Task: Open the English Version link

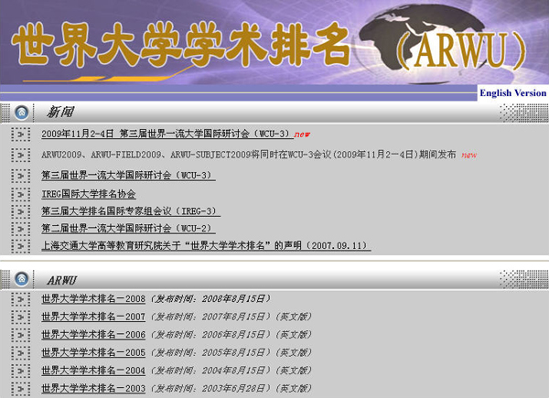Action: (x=513, y=92)
